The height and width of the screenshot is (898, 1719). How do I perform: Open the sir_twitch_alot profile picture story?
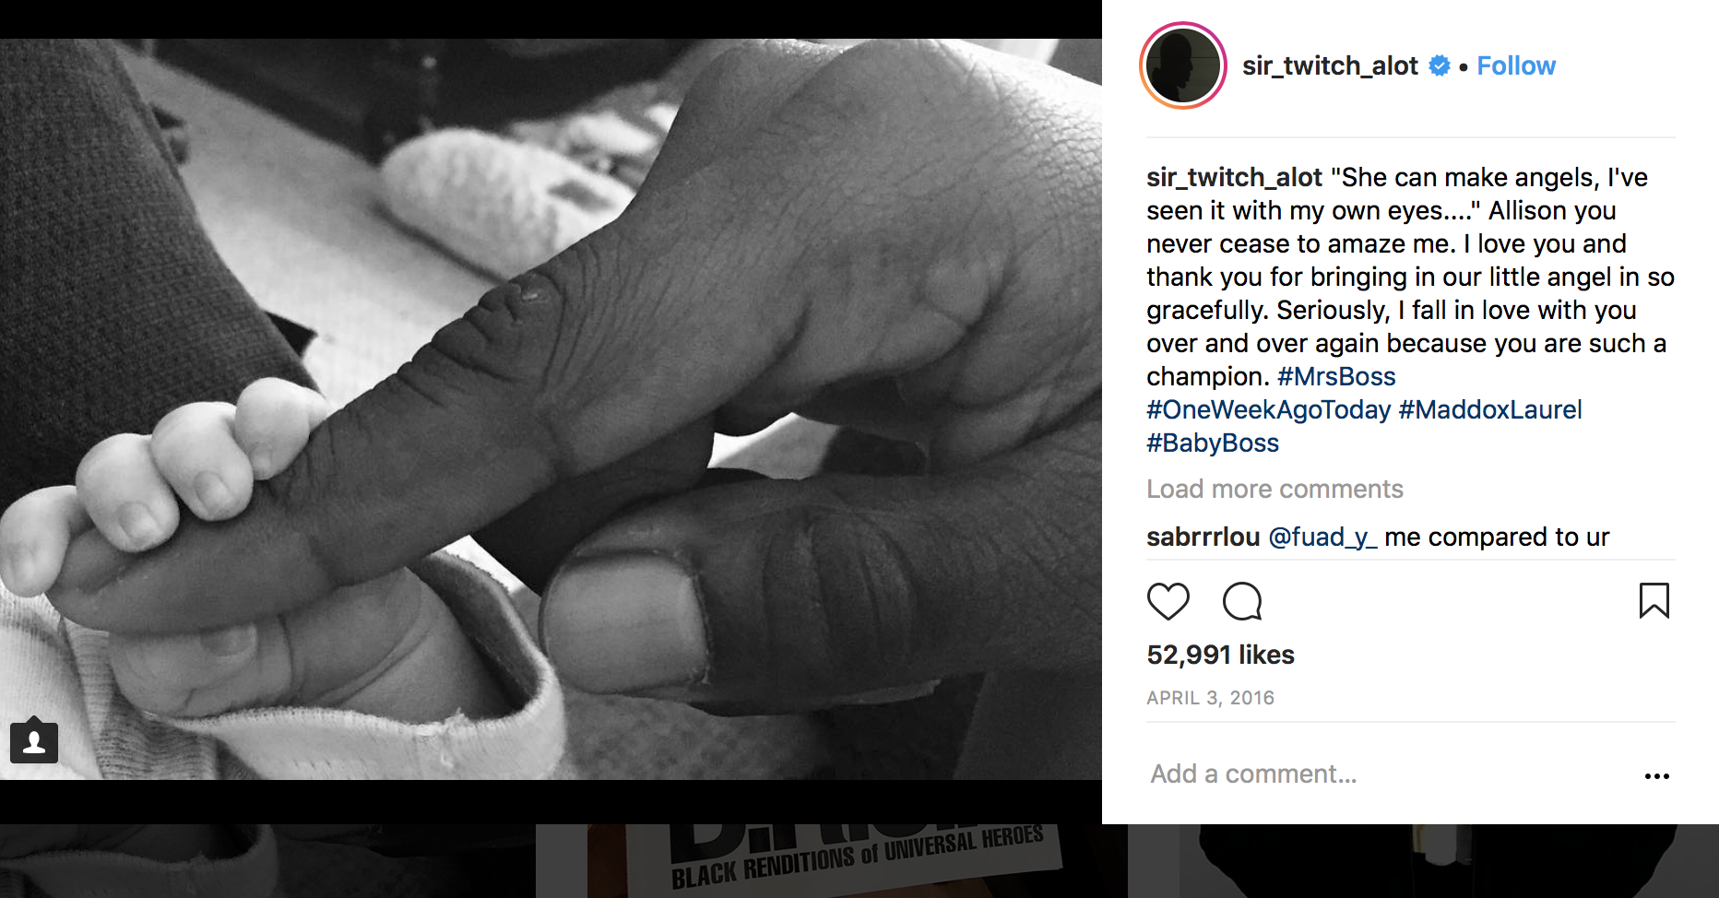tap(1183, 65)
